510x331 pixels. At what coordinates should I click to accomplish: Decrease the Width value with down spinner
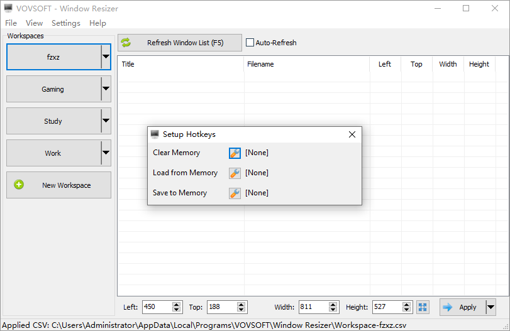[x=333, y=310]
